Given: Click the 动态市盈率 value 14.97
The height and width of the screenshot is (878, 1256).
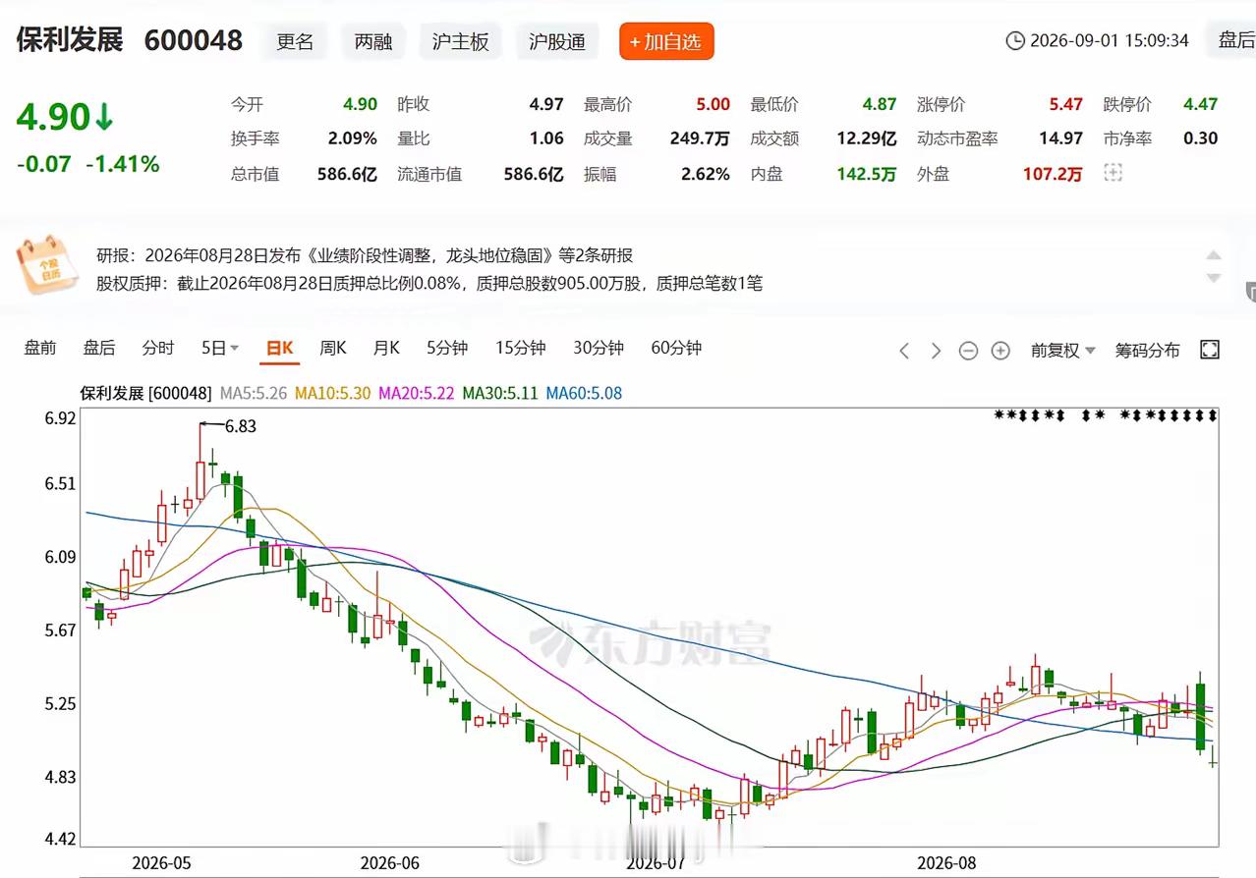Looking at the screenshot, I should (x=1061, y=138).
